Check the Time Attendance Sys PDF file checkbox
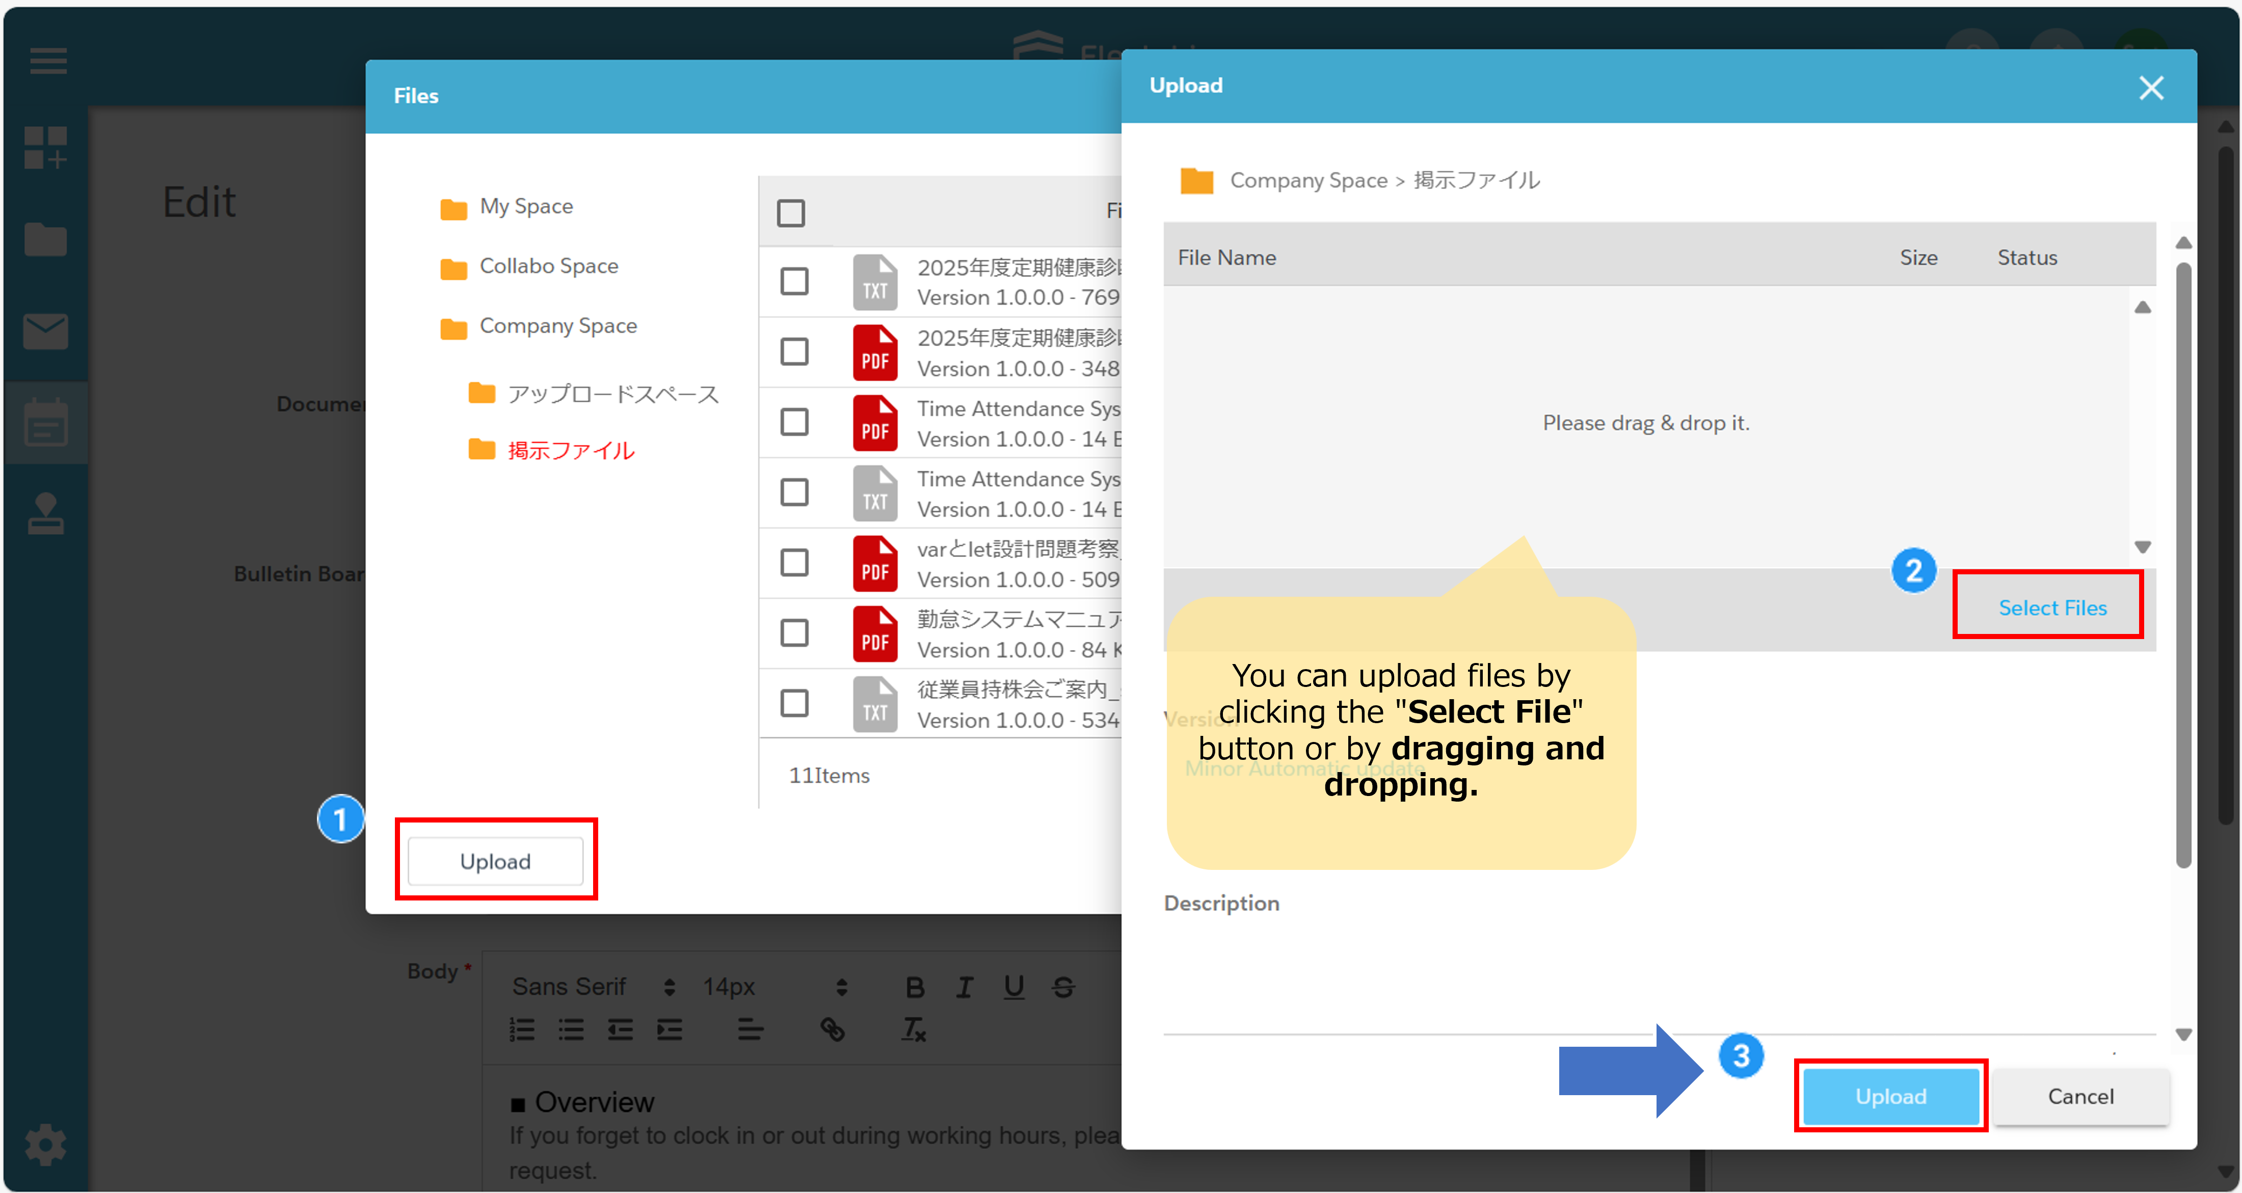Image resolution: width=2242 pixels, height=1193 pixels. (x=794, y=422)
